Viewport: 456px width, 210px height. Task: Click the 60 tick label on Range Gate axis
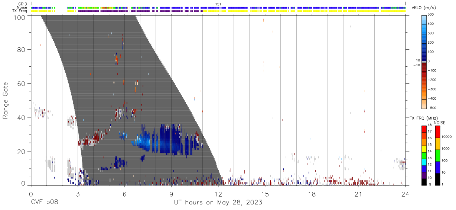(22, 84)
